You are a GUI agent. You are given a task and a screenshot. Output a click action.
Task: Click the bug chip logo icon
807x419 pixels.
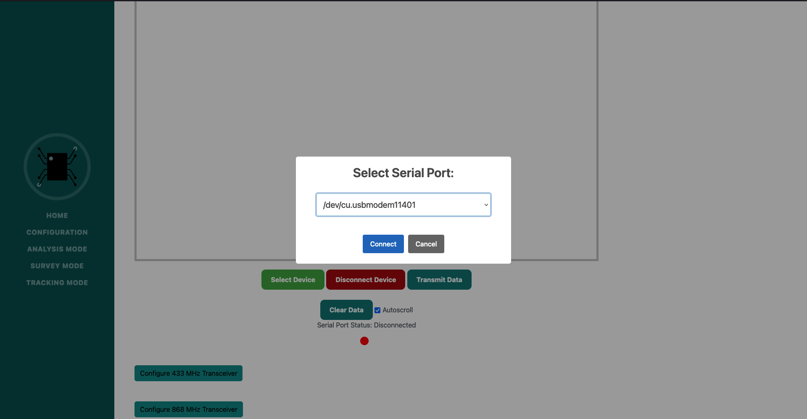pyautogui.click(x=57, y=167)
